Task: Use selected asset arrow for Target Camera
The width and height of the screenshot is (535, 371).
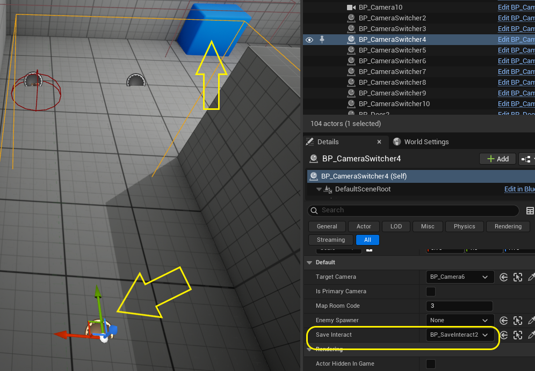Action: (x=503, y=277)
